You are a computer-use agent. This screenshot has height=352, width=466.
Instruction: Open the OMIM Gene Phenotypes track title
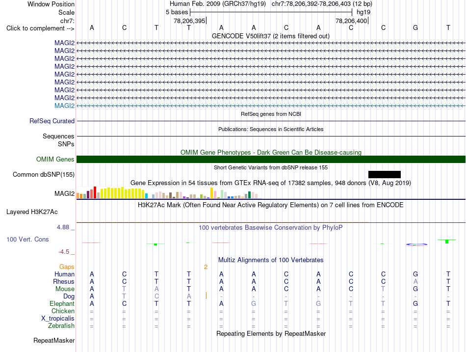[271, 152]
